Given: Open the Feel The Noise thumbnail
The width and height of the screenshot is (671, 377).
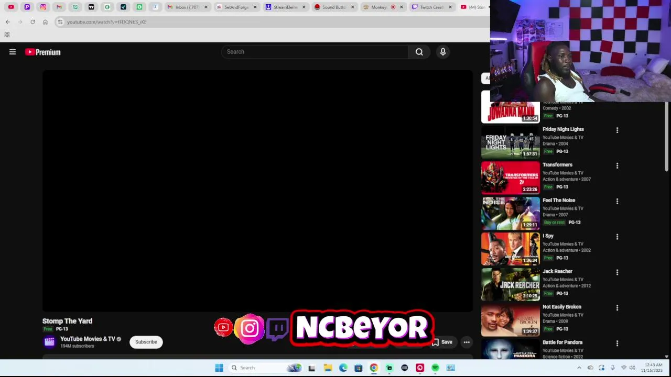Looking at the screenshot, I should [x=510, y=213].
